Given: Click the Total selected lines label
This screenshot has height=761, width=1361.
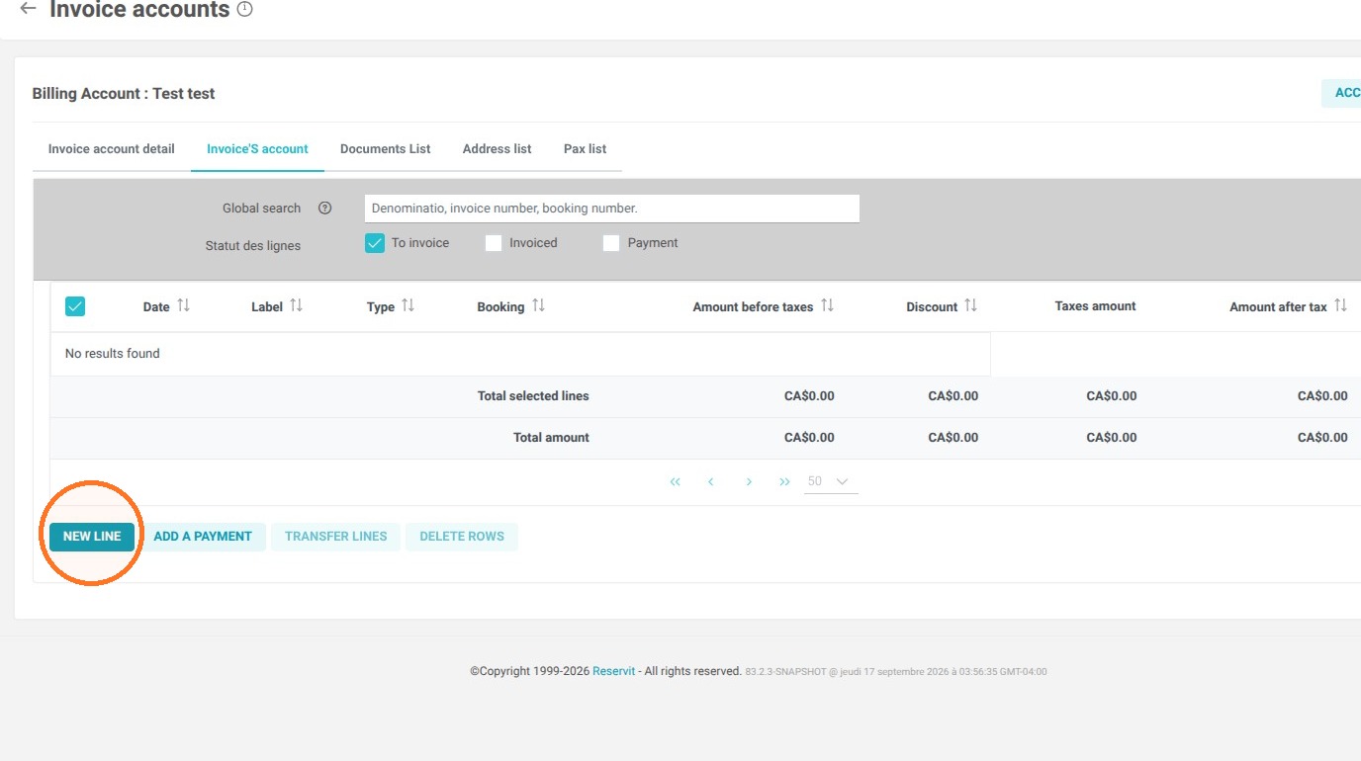Looking at the screenshot, I should click(533, 396).
